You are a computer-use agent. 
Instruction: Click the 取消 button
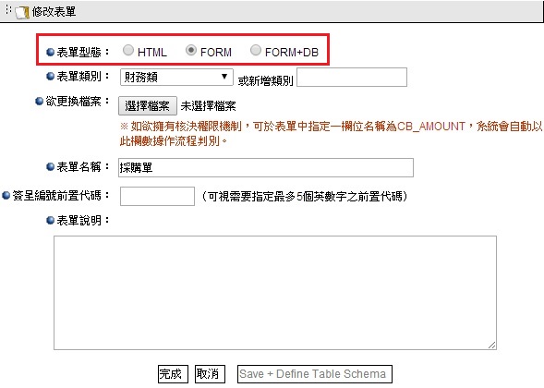tap(210, 374)
